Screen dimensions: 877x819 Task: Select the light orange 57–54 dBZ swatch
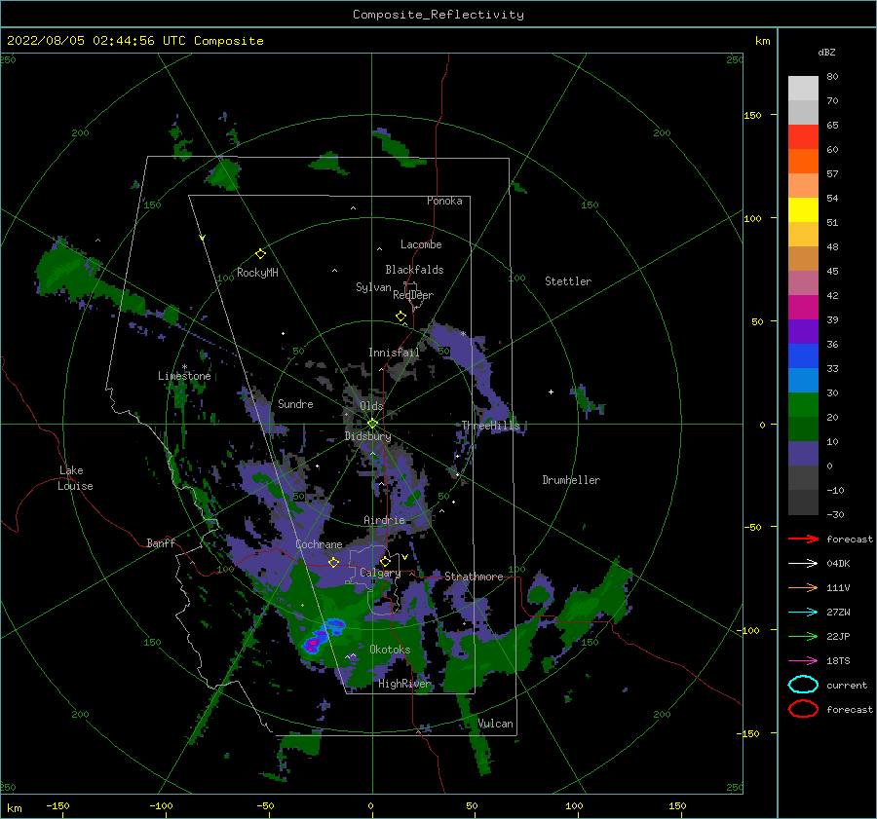point(803,186)
